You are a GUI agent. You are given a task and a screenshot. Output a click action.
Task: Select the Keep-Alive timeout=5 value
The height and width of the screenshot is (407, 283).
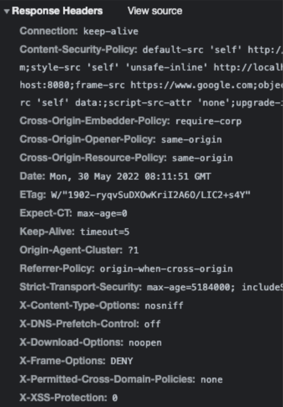[105, 232]
